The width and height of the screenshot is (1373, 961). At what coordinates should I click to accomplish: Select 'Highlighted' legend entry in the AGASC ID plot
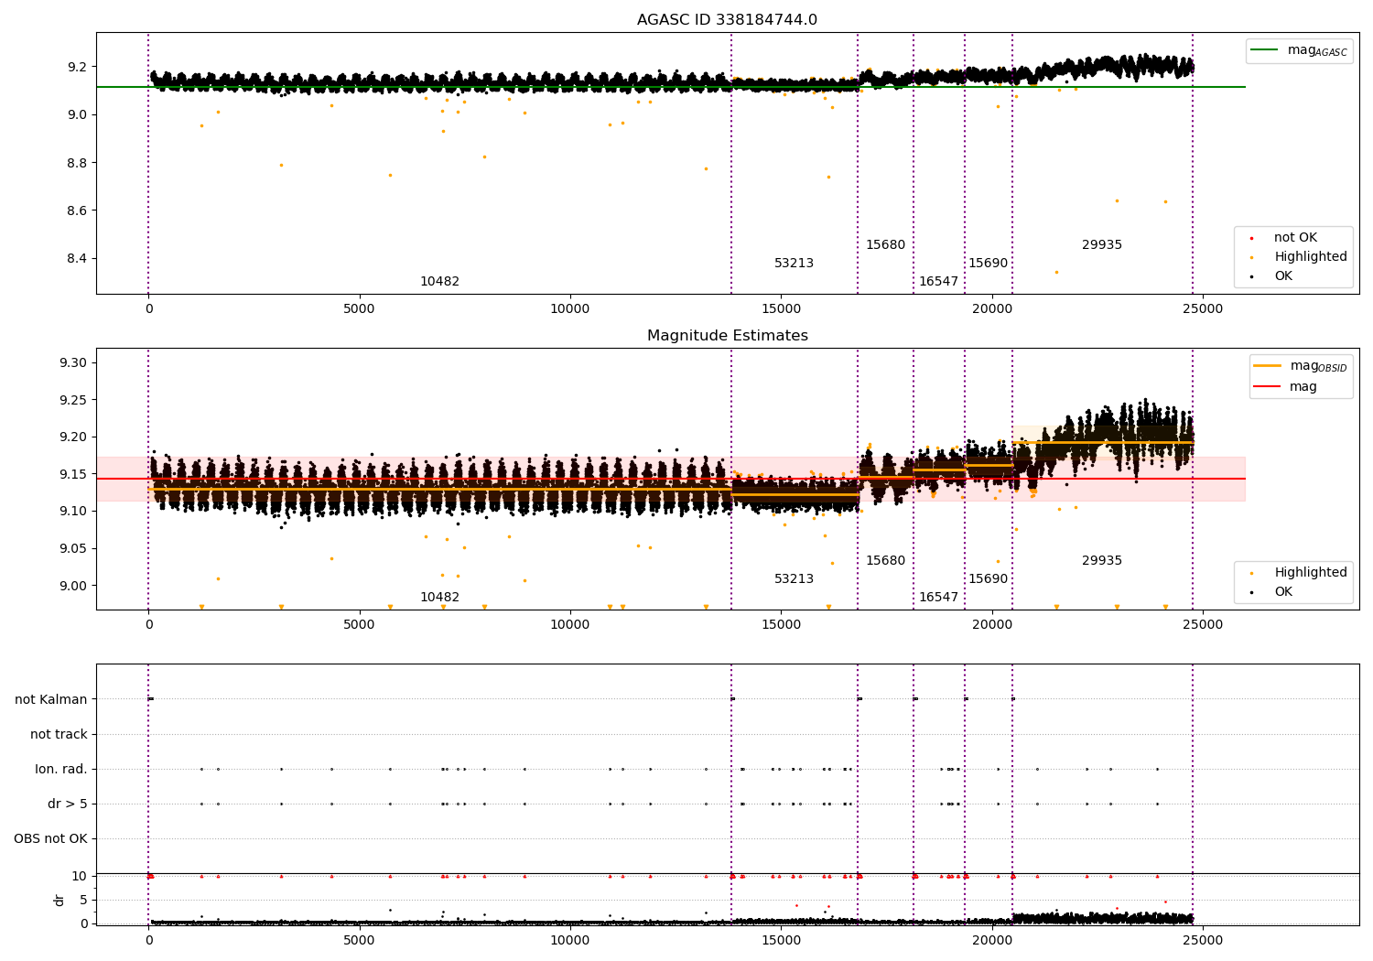point(1310,257)
